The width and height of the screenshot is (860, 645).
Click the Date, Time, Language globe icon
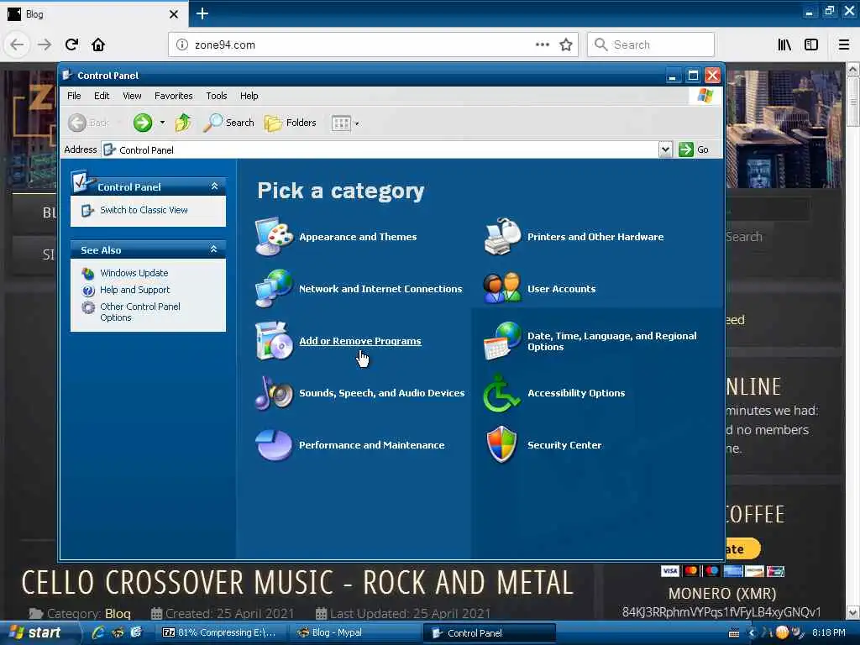point(502,341)
